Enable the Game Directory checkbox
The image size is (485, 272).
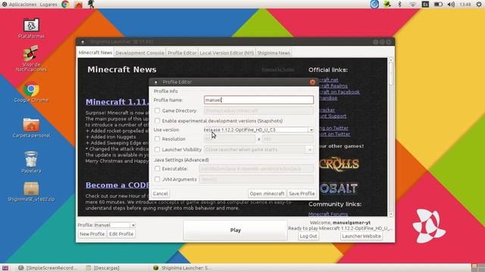tap(157, 110)
